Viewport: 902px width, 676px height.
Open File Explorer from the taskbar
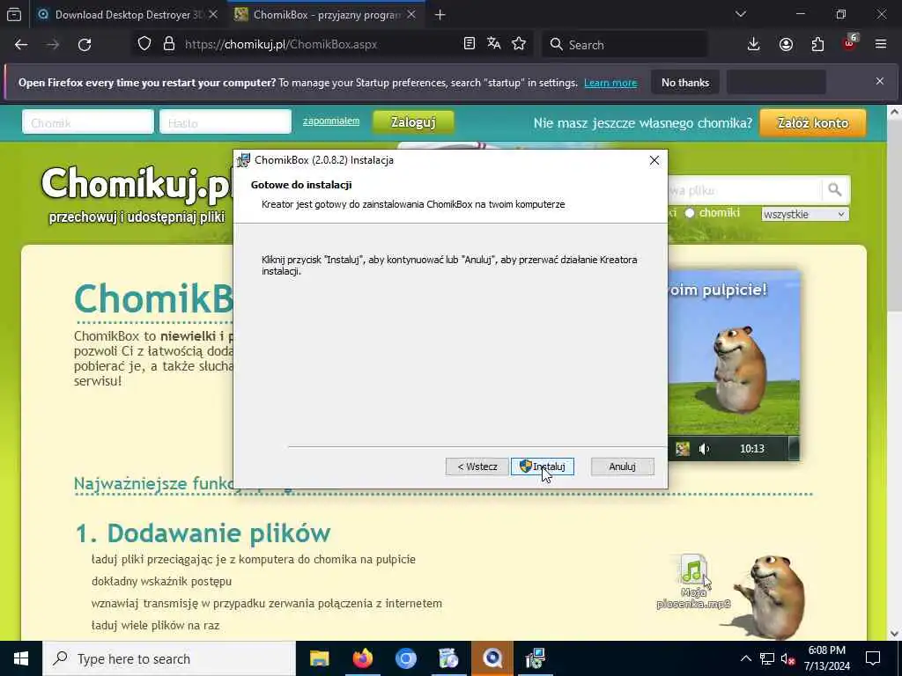(319, 658)
